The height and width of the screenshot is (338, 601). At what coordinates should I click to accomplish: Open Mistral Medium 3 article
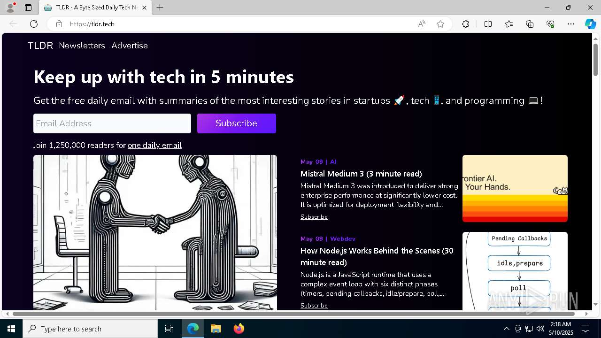click(x=361, y=174)
